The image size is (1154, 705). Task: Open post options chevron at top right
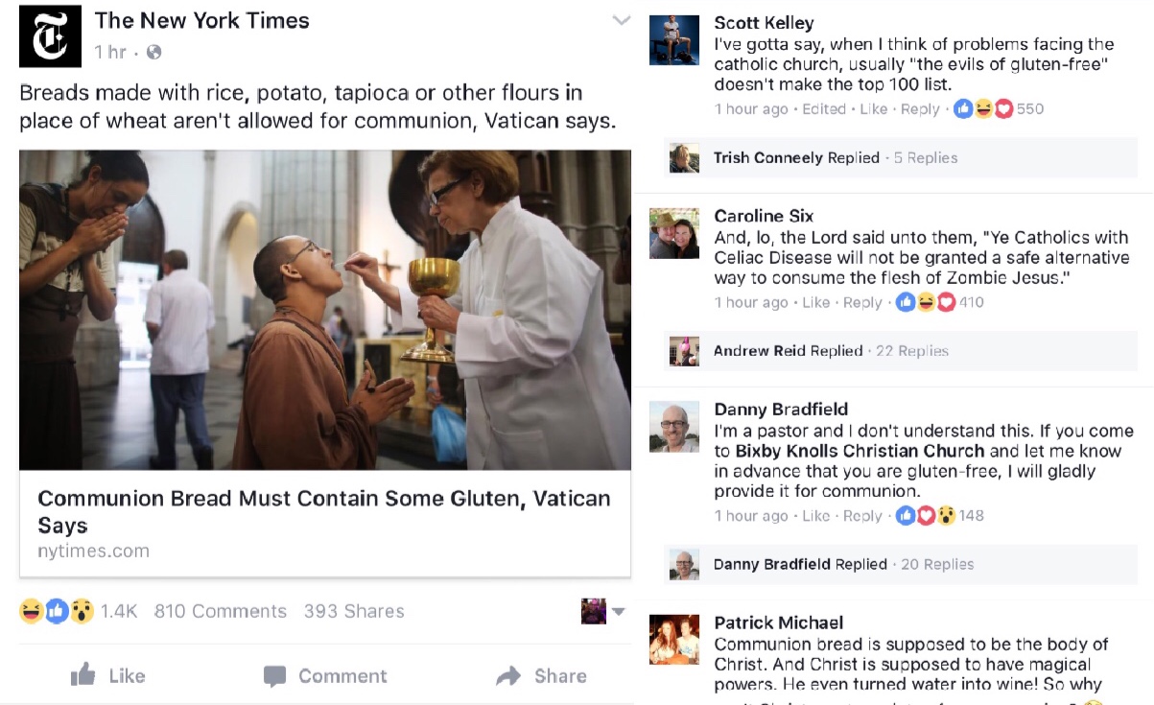tap(622, 20)
